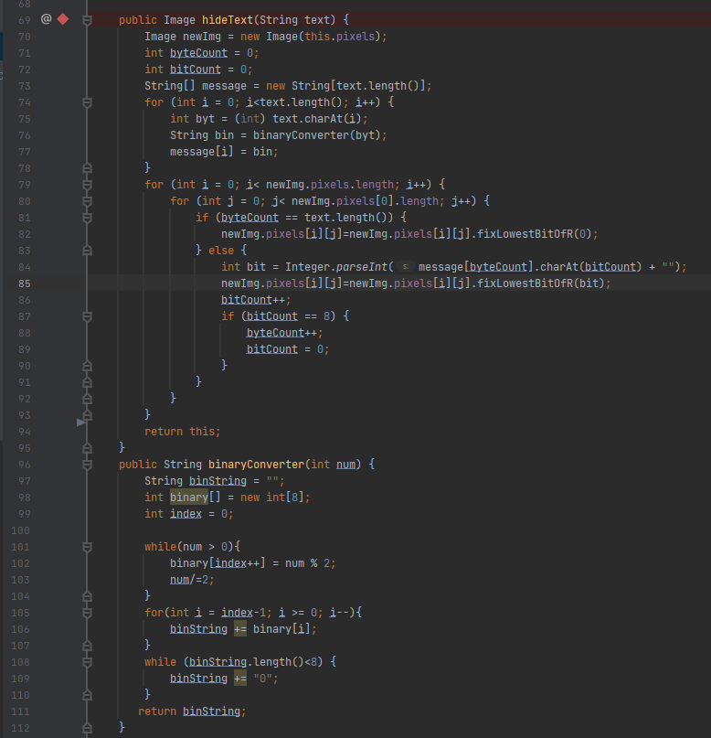711x738 pixels.
Task: Fold the binaryConverter method at line 96
Action: point(87,465)
